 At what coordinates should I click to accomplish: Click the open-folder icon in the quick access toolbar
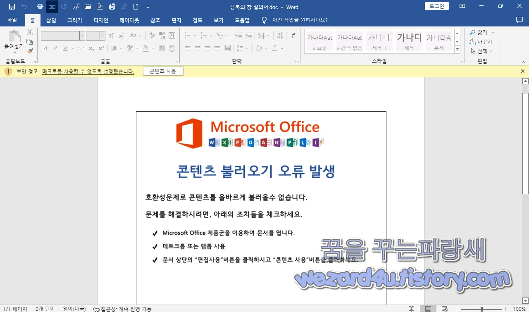[88, 7]
